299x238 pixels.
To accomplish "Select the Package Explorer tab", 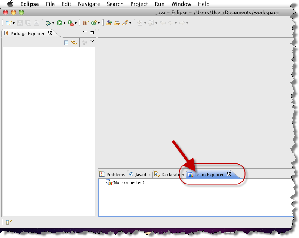I will (x=27, y=34).
